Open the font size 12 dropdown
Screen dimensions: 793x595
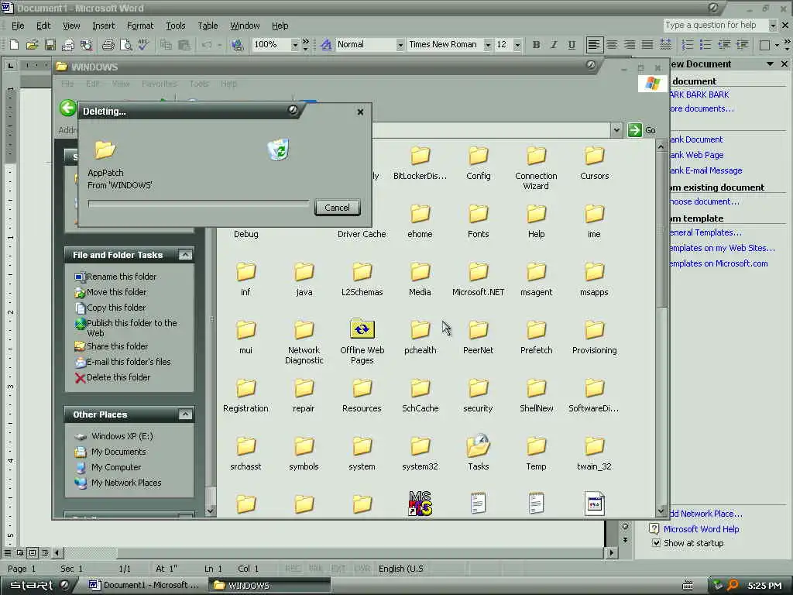517,45
